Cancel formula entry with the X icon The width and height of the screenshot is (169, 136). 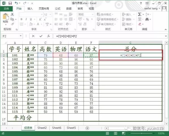point(33,36)
